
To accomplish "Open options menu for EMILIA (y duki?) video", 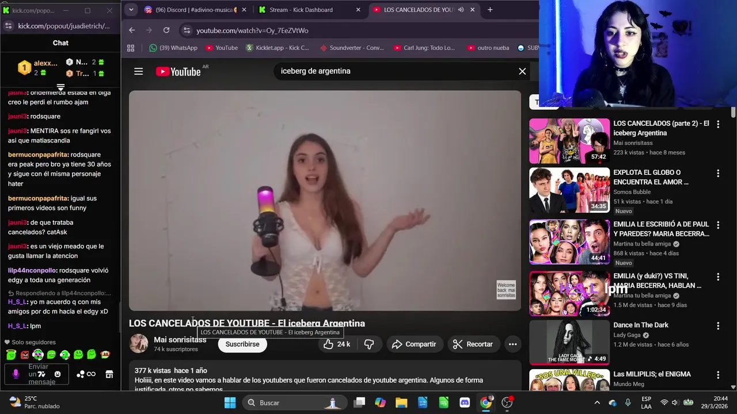I will click(x=718, y=277).
